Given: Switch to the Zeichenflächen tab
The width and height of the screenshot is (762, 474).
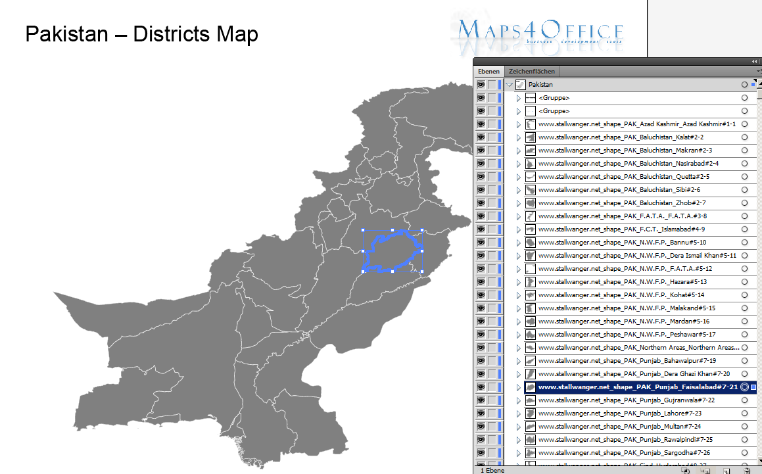Looking at the screenshot, I should point(533,70).
